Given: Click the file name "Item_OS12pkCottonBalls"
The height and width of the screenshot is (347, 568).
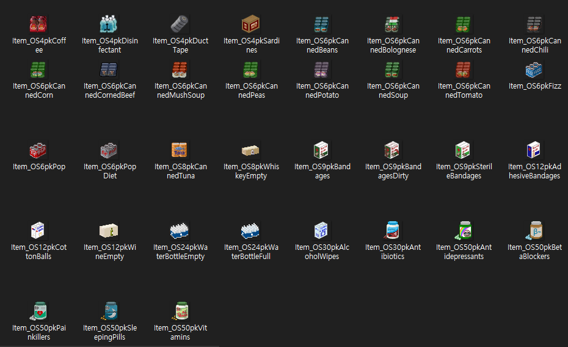Looking at the screenshot, I should [38, 252].
